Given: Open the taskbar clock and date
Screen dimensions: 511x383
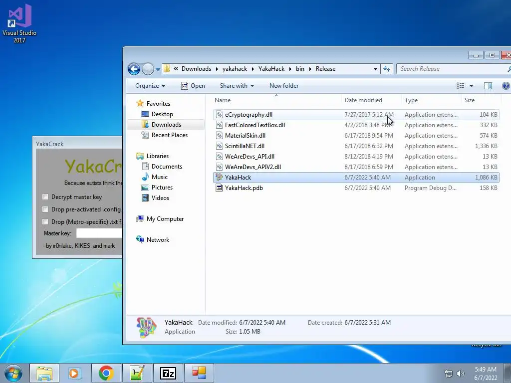Looking at the screenshot, I should point(486,374).
